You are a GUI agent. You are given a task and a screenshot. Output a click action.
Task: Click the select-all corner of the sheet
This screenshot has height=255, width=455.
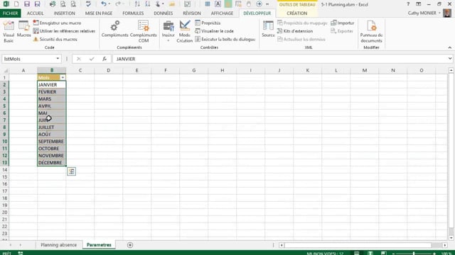(5, 70)
